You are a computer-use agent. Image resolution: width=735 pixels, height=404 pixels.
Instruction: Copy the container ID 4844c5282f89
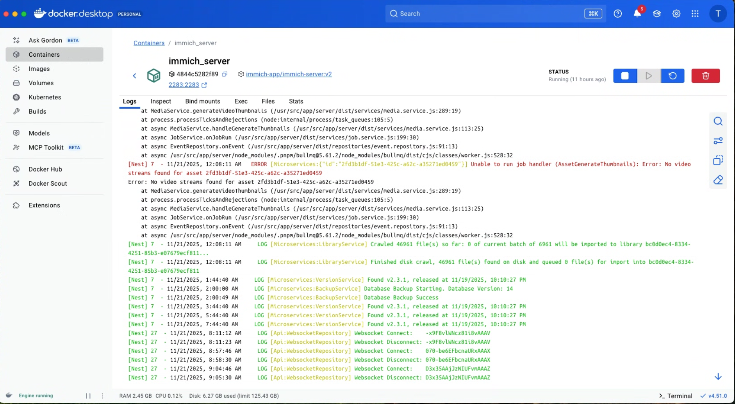coord(225,74)
